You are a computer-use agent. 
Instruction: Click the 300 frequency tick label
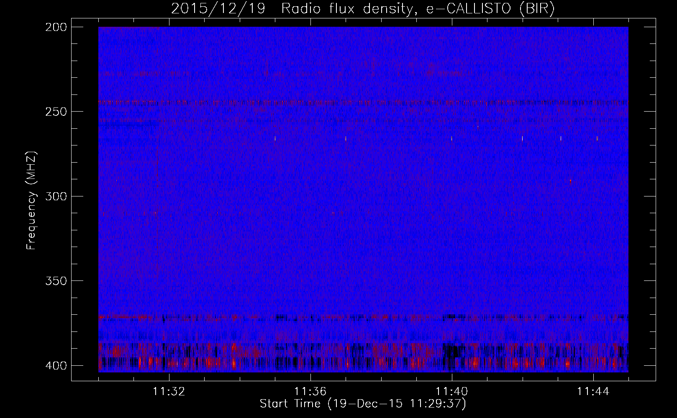tap(56, 196)
